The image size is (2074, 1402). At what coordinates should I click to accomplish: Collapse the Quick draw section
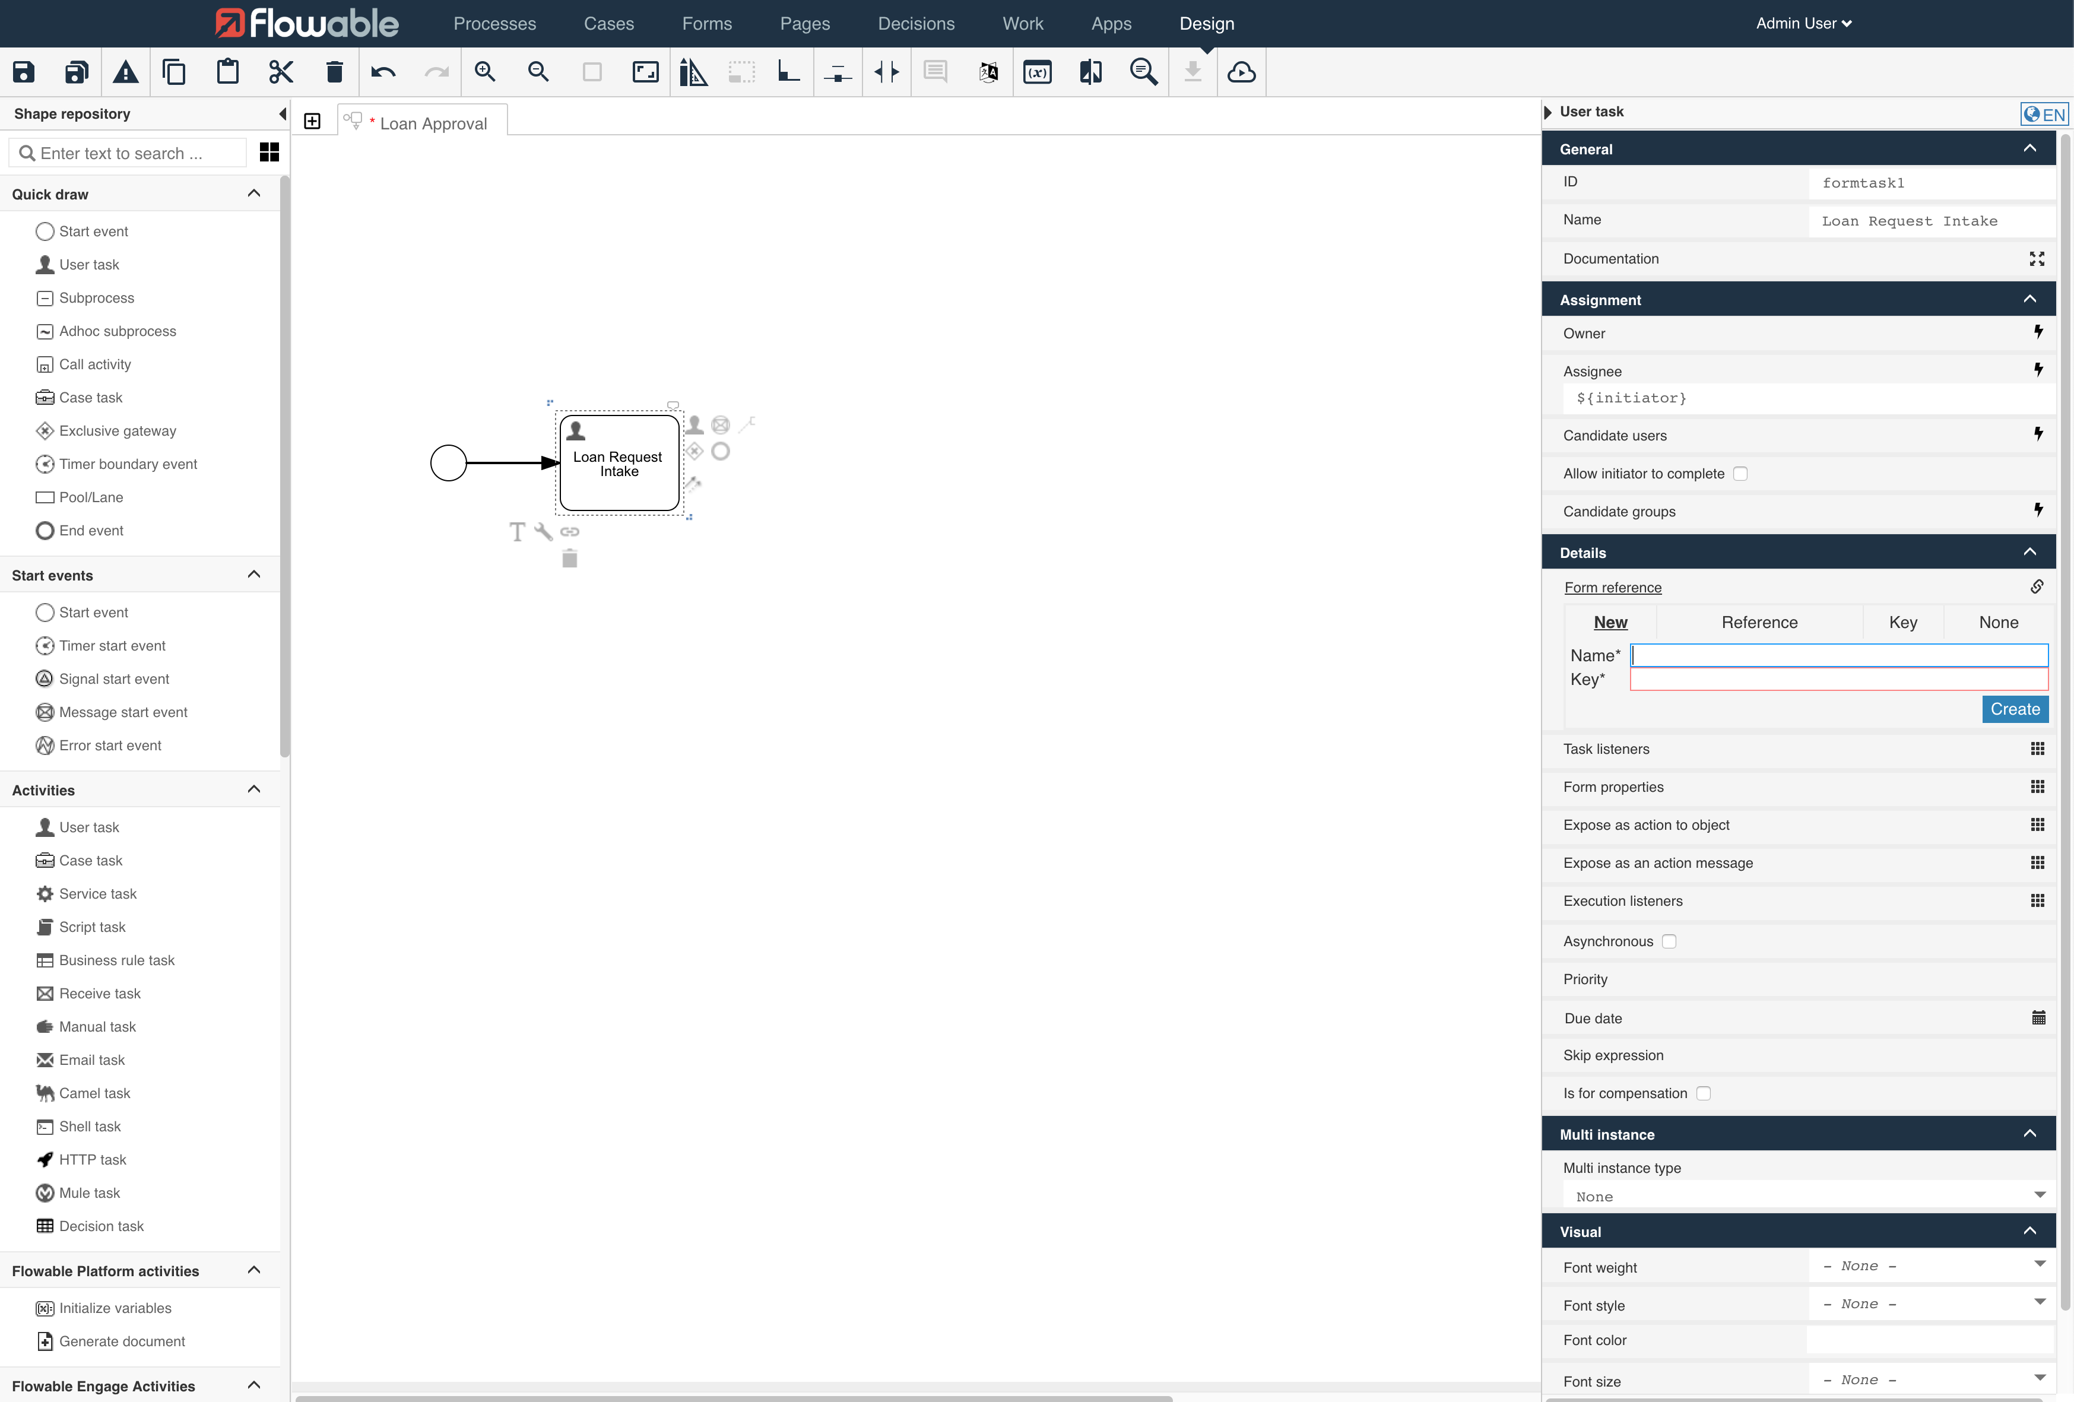coord(253,193)
